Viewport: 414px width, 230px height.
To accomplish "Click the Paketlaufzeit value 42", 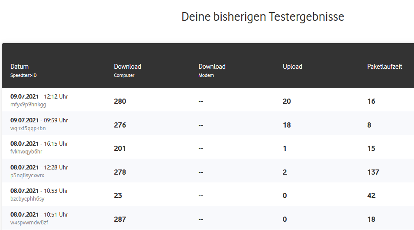I will click(x=371, y=195).
